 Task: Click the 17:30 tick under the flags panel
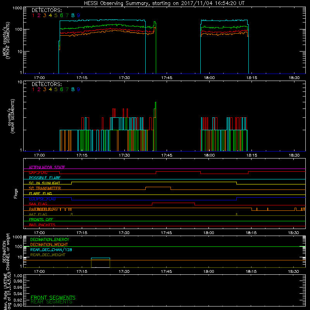(x=124, y=233)
